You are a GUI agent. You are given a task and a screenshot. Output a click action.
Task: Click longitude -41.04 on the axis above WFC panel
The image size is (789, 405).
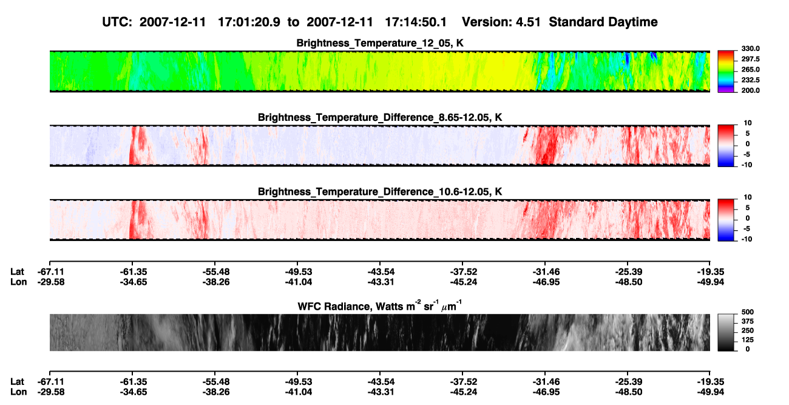click(297, 281)
